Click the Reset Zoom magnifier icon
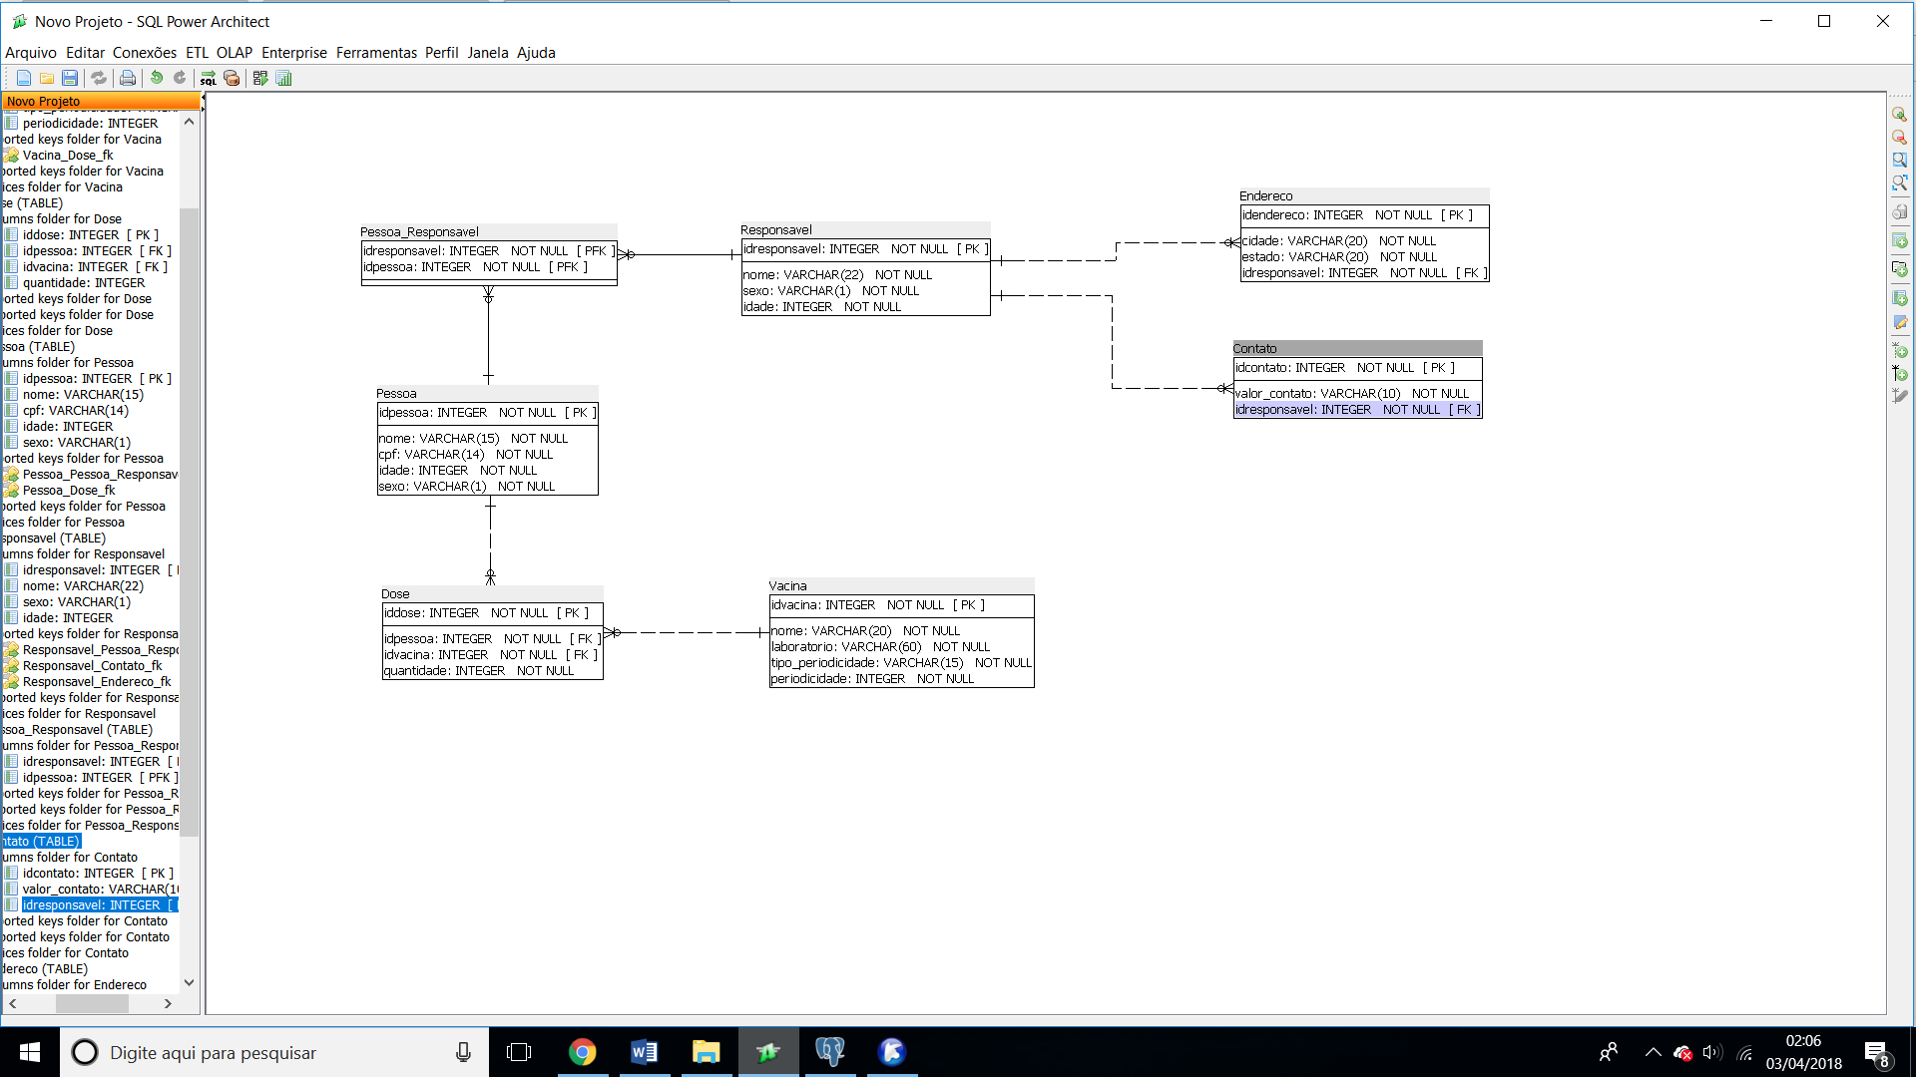 point(1900,160)
